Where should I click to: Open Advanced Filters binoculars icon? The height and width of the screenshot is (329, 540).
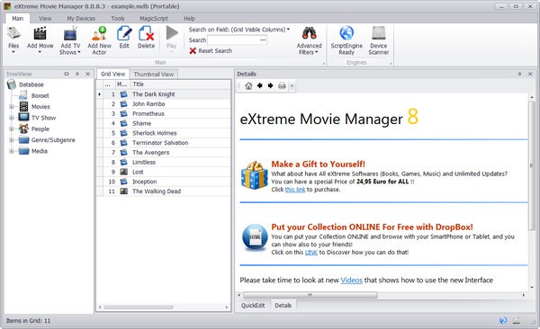pos(309,33)
